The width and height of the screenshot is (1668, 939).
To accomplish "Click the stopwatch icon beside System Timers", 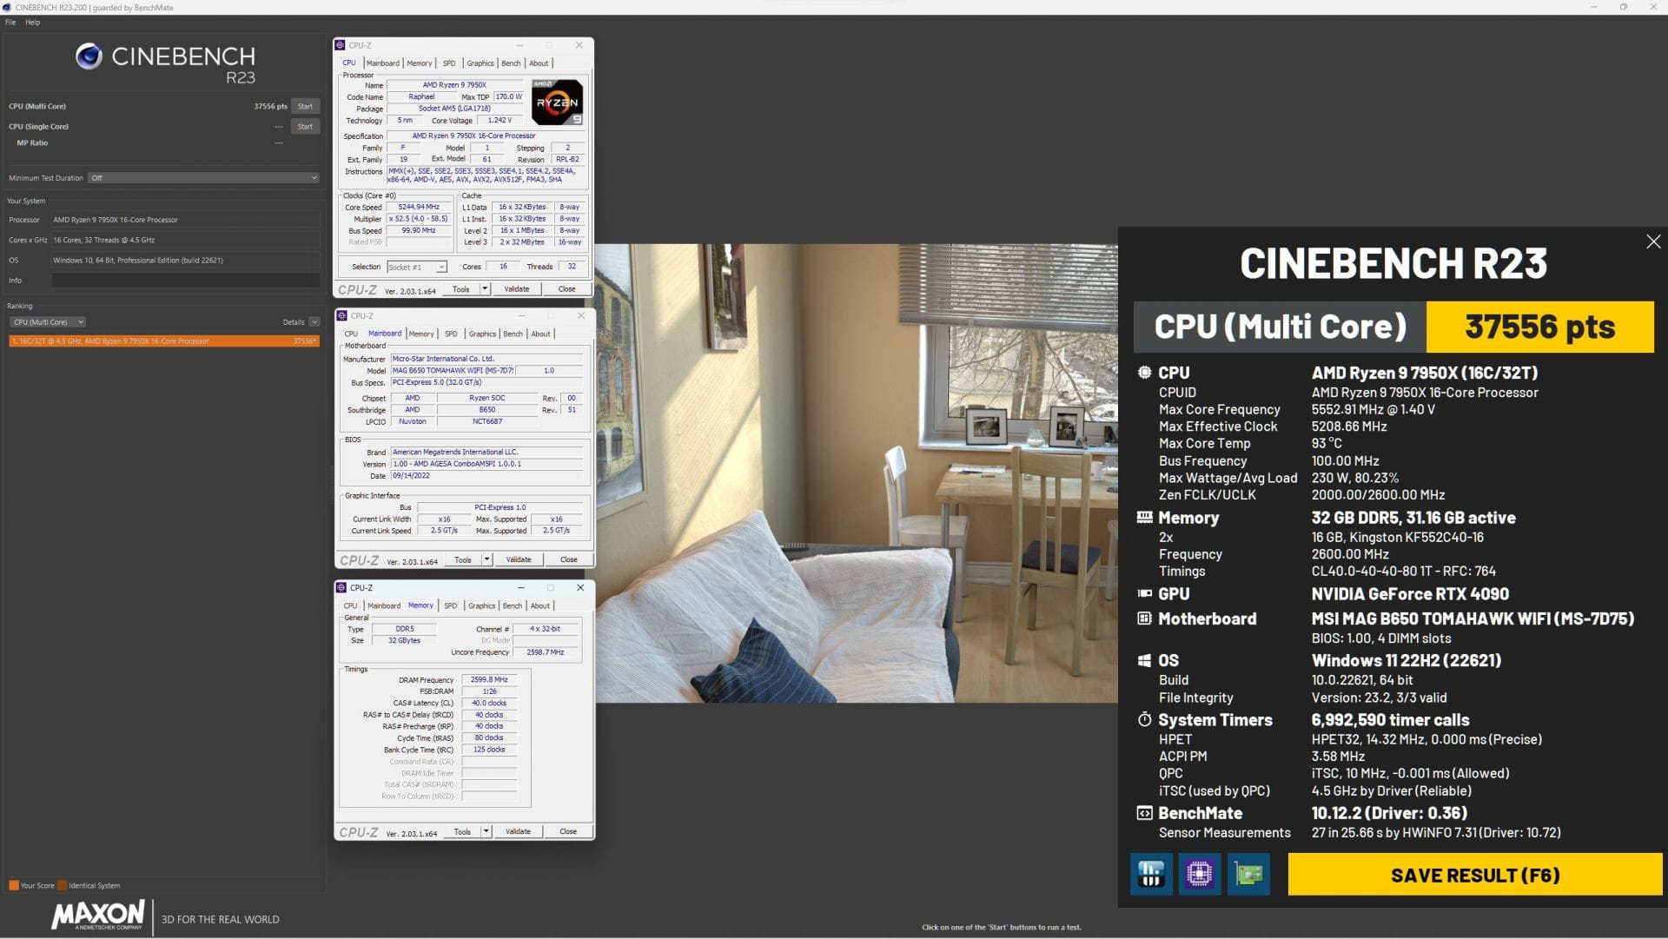I will pos(1144,720).
